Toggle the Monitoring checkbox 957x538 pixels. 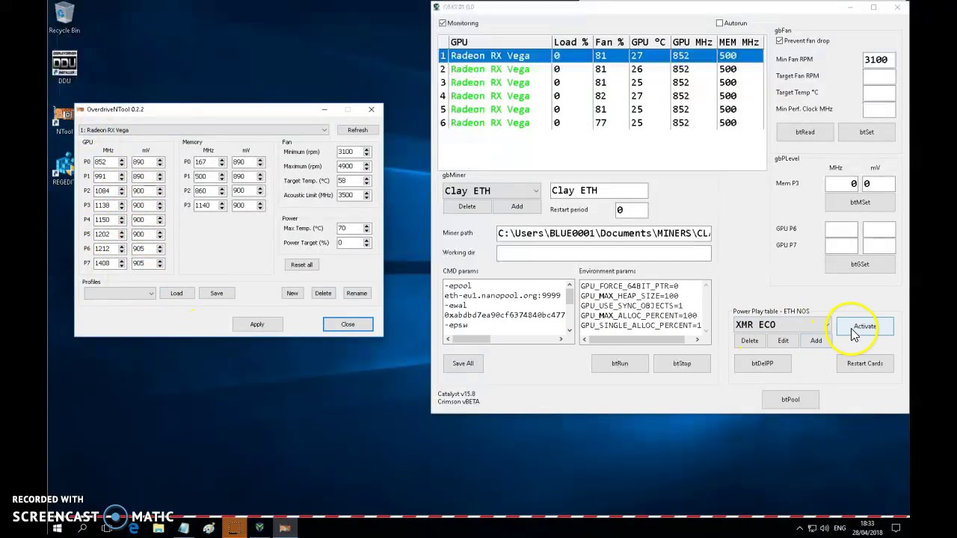coord(443,23)
